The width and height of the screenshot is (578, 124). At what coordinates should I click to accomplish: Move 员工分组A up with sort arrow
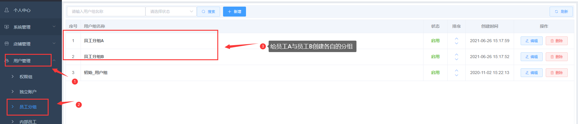click(456, 39)
